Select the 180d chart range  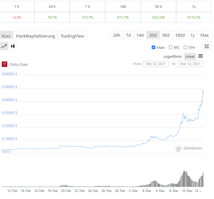[x=180, y=35]
